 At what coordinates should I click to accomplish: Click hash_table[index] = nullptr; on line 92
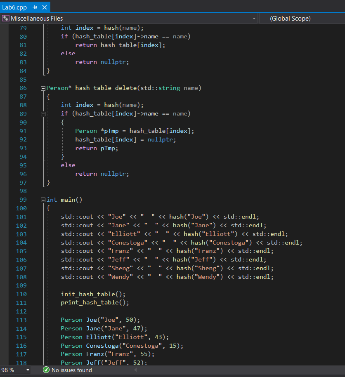coord(125,140)
